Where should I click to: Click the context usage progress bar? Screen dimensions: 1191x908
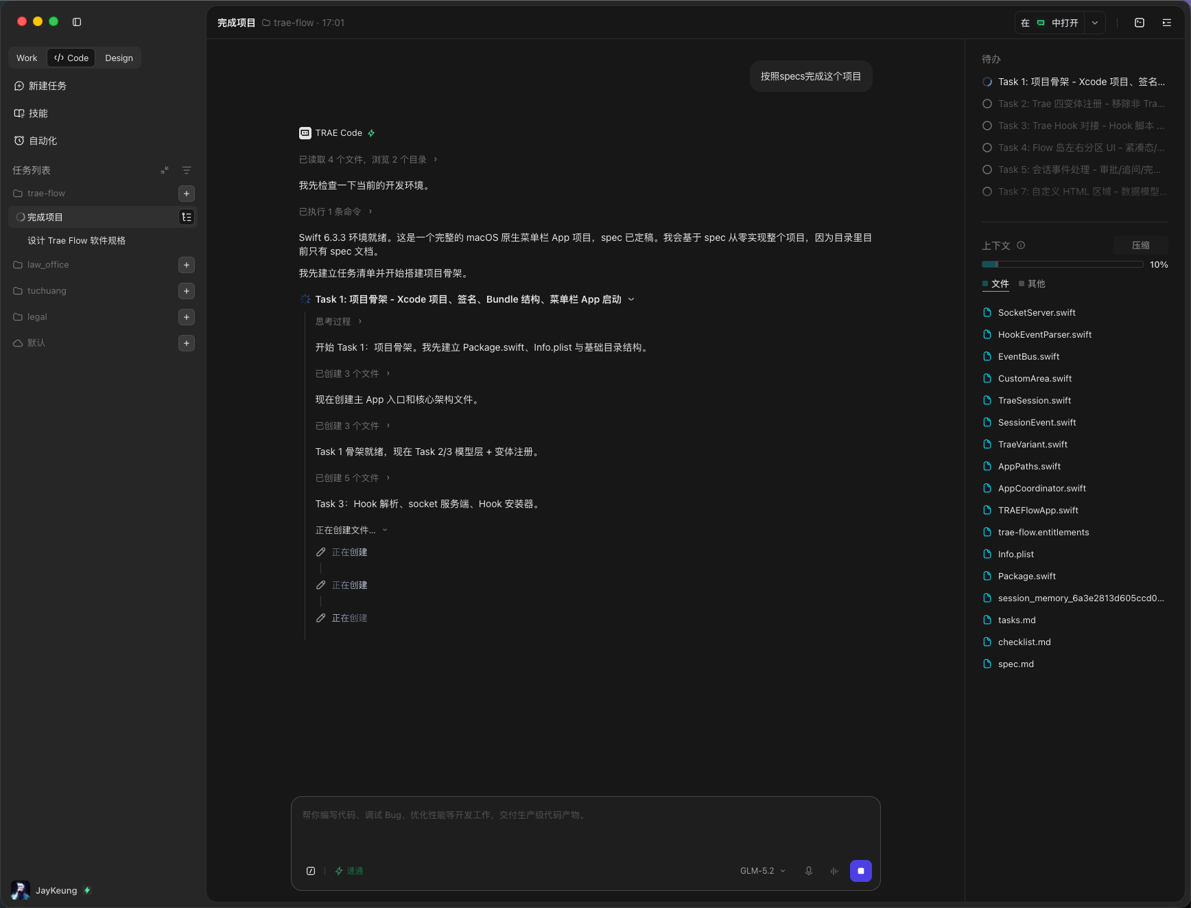(1062, 264)
